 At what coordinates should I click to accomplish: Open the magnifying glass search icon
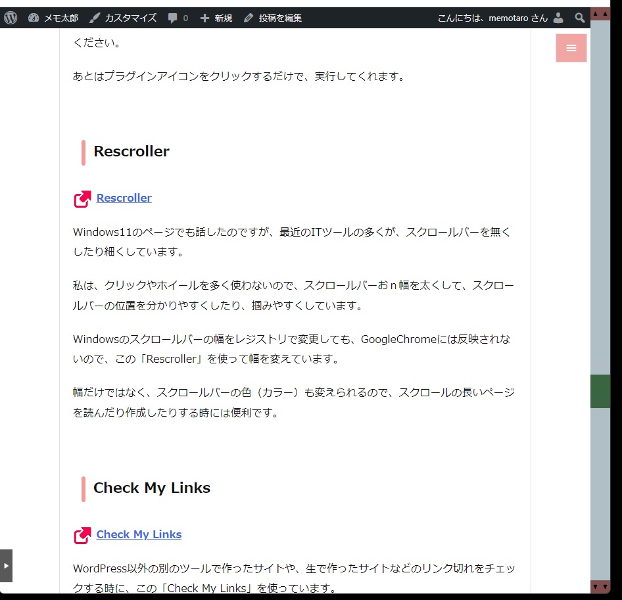pos(579,18)
